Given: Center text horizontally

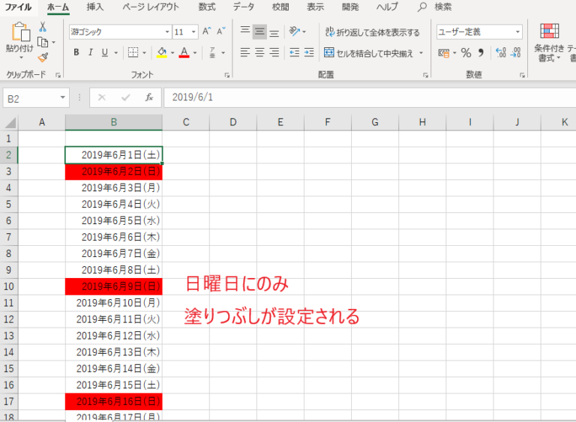Looking at the screenshot, I should coord(259,52).
